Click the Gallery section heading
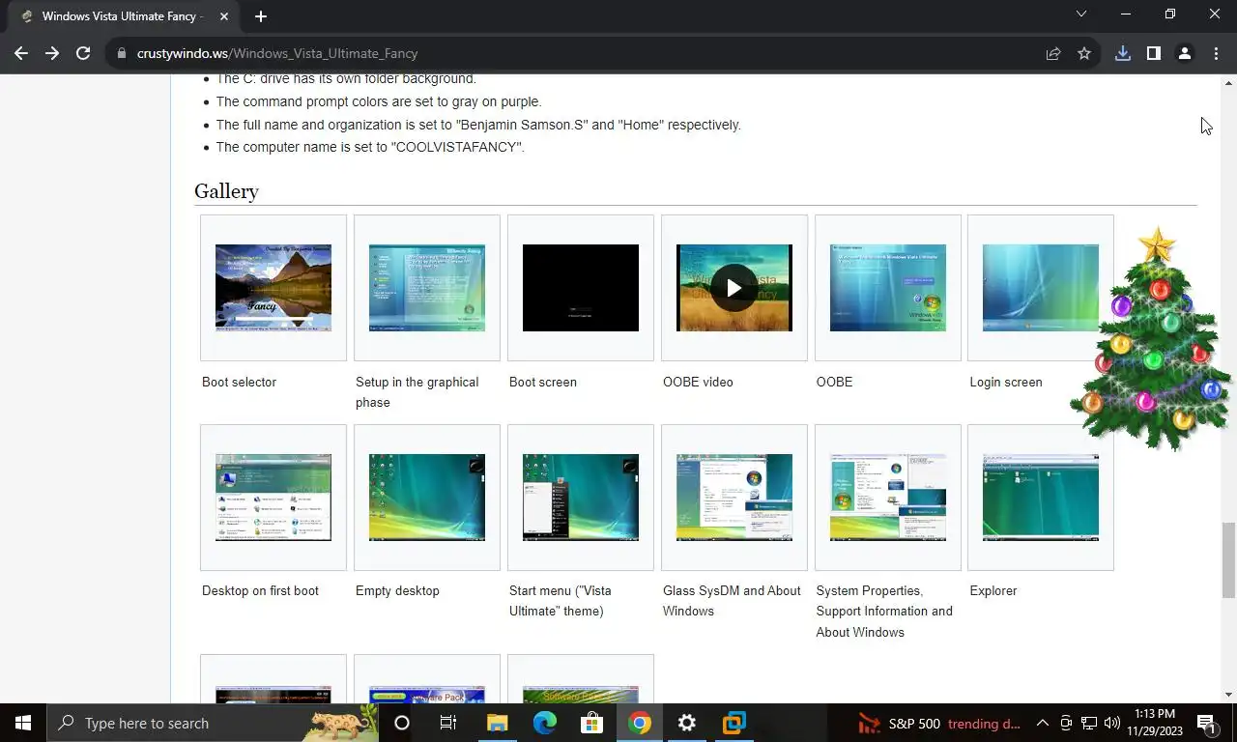 coord(226,191)
